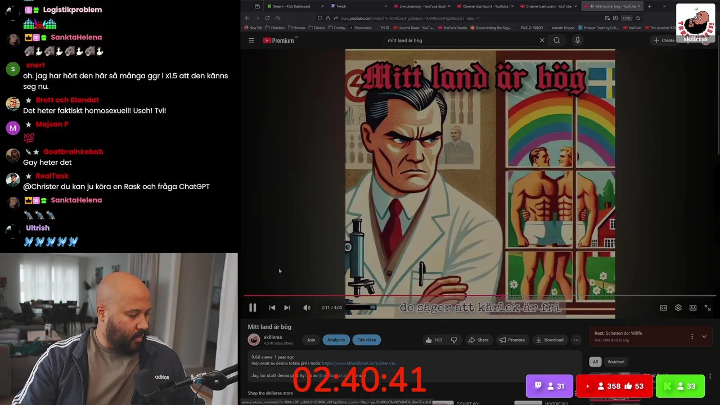Open the Thumbnails bookmark
The image size is (720, 405).
tap(360, 28)
